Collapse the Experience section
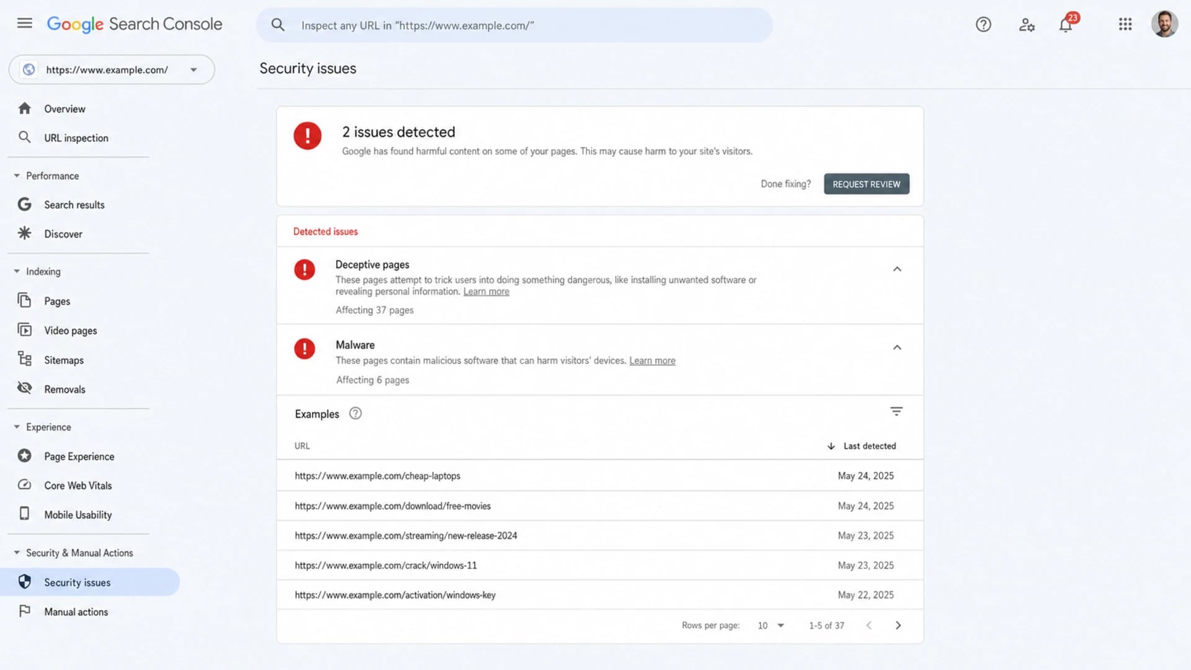 [x=17, y=427]
